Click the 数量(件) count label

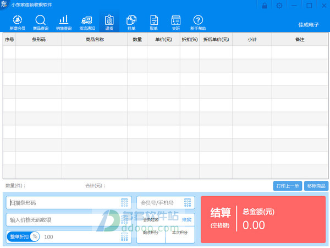coord(15,186)
